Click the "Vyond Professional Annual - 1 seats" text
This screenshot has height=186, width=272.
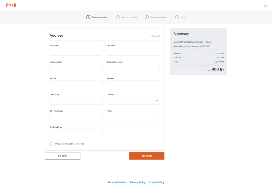[x=193, y=42]
